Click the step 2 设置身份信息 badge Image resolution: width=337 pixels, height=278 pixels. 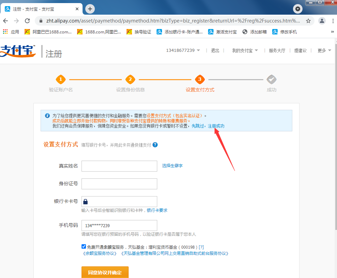130,79
